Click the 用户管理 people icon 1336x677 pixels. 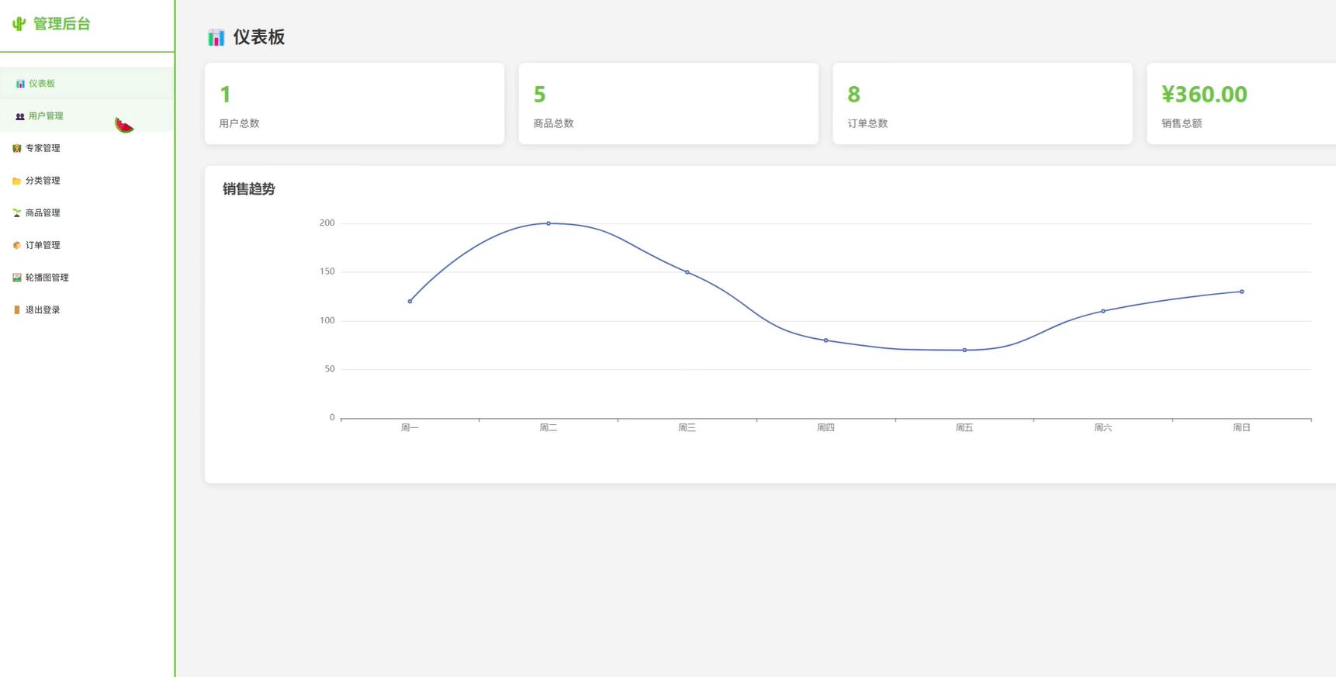coord(20,116)
